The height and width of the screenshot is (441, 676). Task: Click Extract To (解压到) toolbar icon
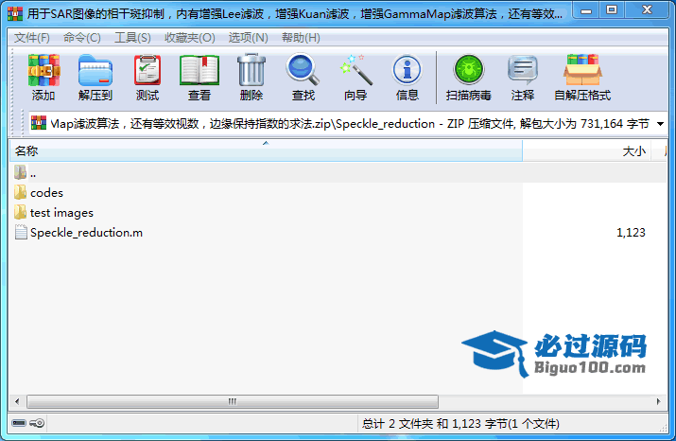click(95, 71)
